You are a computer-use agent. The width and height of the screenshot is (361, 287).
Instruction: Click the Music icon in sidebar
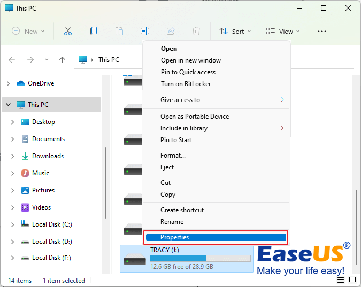point(25,173)
